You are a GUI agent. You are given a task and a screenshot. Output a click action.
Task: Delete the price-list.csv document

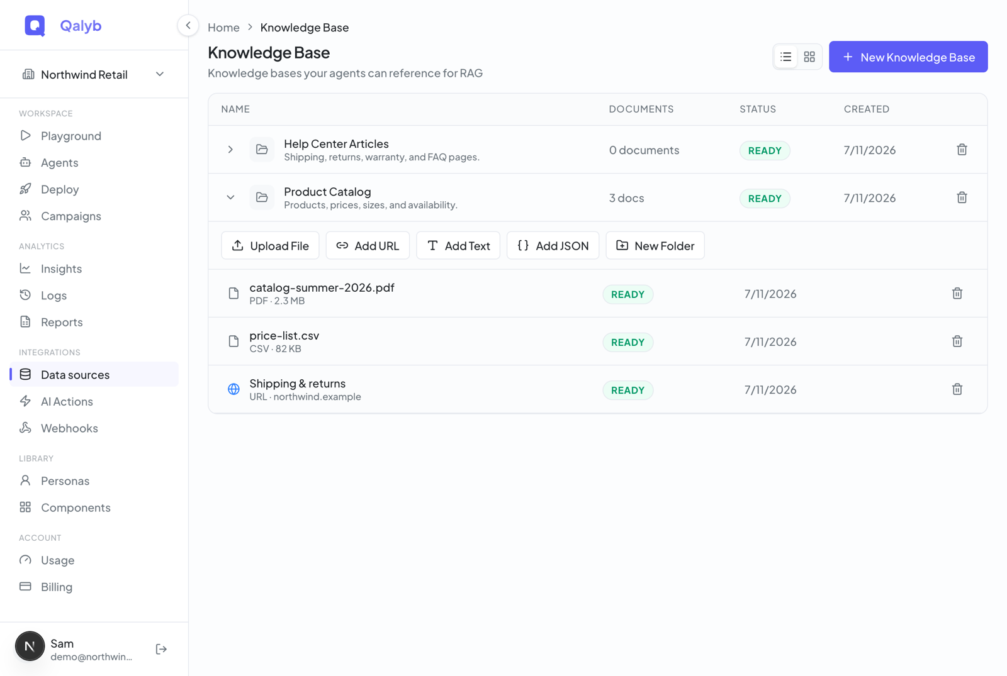957,341
